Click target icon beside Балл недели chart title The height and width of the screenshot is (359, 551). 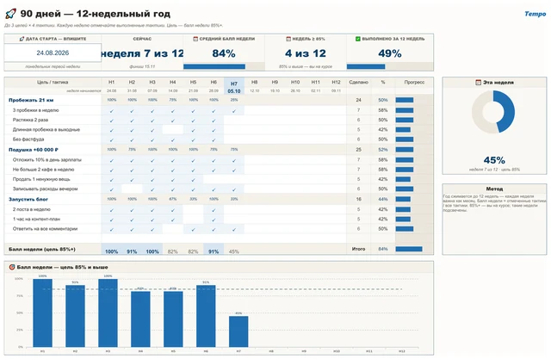(x=11, y=267)
